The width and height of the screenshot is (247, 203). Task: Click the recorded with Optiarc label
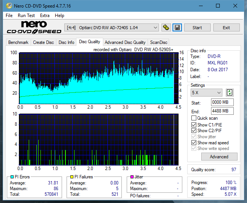click(133, 50)
